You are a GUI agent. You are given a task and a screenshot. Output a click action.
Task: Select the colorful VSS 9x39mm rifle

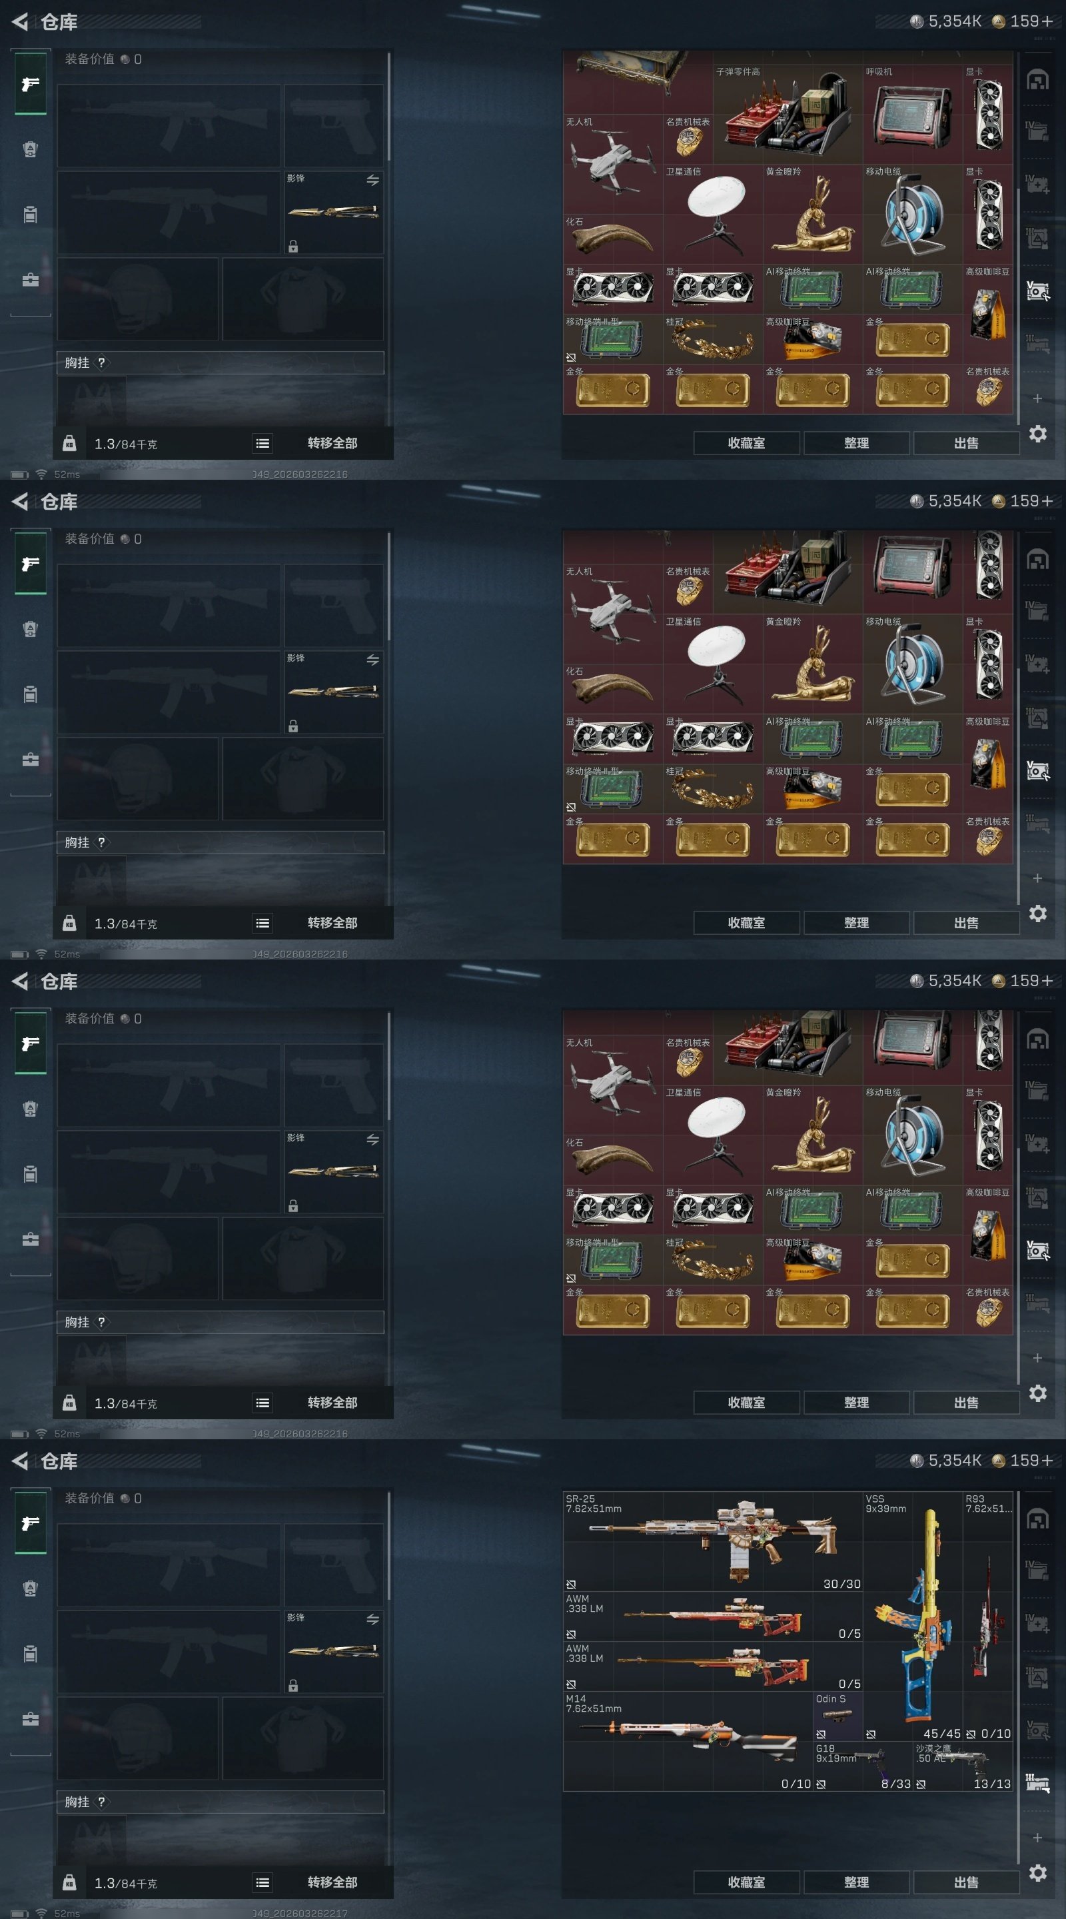pos(913,1616)
